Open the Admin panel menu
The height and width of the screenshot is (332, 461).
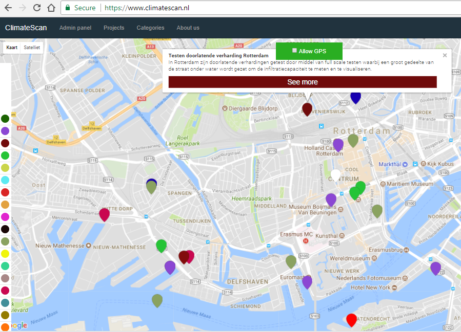[x=75, y=28]
